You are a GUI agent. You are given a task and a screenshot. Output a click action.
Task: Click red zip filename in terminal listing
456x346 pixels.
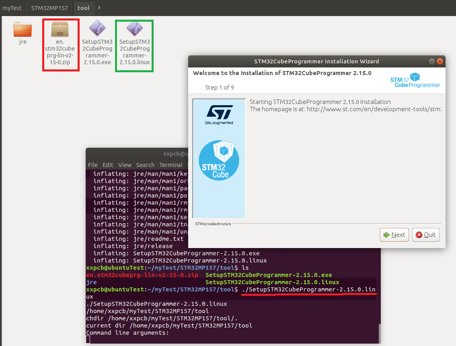coord(142,275)
